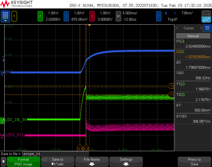Viewport: 212px width, 167px height.
Task: Click the zoom selection box icon
Action: 206,13
